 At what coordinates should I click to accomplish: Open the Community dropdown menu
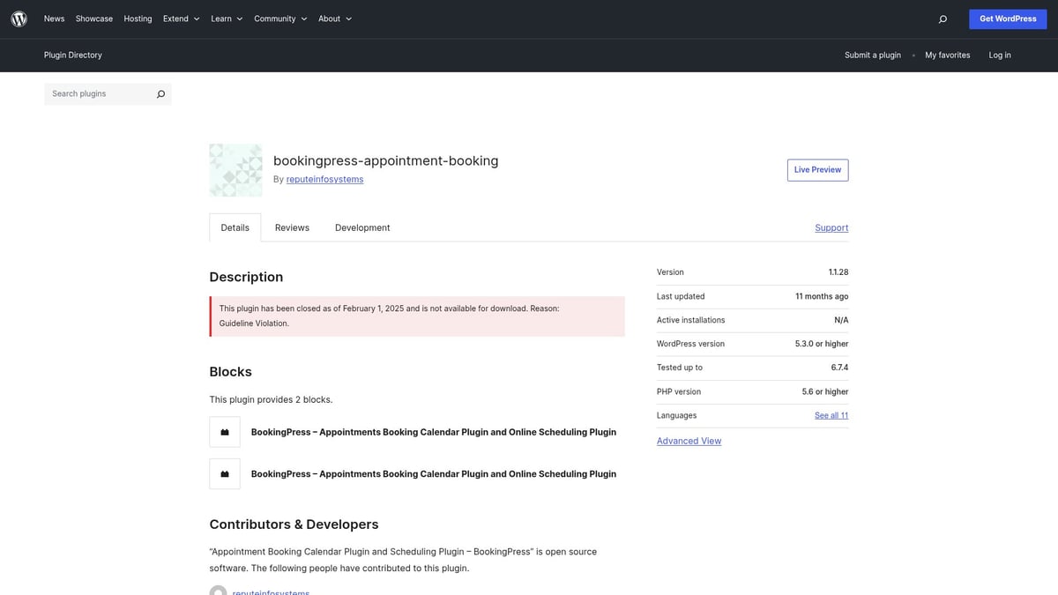pos(280,19)
